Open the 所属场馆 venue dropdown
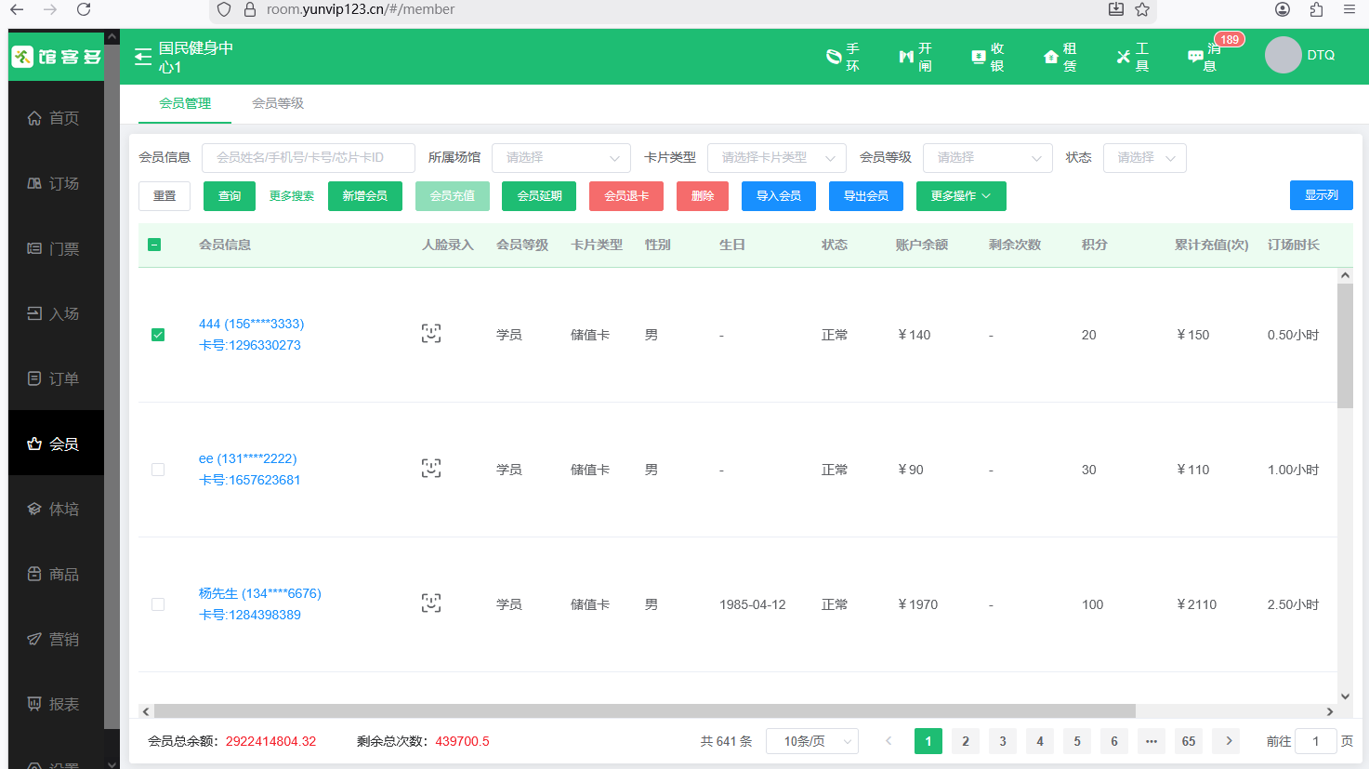Viewport: 1369px width, 769px height. [x=560, y=157]
